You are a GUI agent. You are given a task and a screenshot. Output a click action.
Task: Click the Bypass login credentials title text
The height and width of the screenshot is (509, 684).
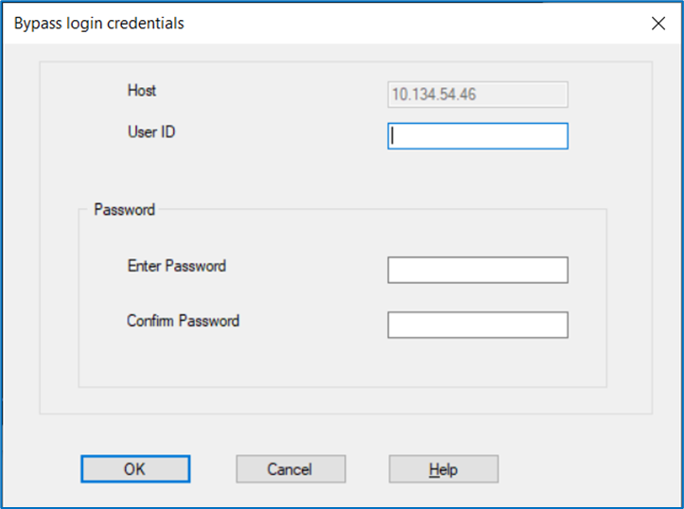pyautogui.click(x=98, y=24)
